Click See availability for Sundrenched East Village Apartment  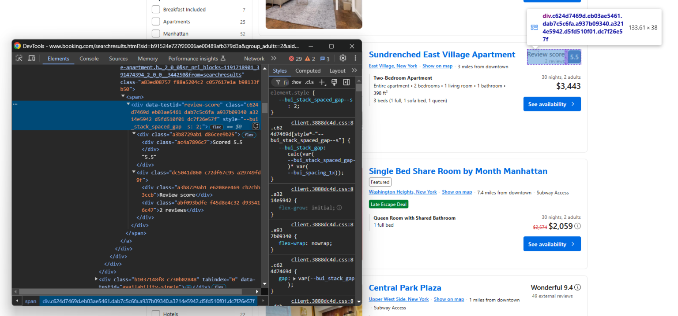pyautogui.click(x=552, y=104)
